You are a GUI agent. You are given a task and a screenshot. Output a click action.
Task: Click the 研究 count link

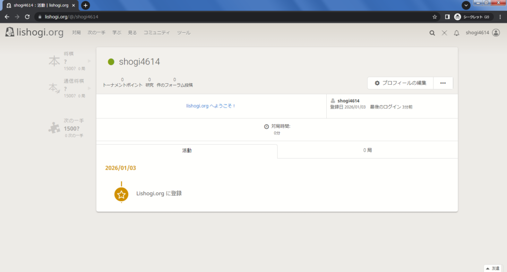150,82
